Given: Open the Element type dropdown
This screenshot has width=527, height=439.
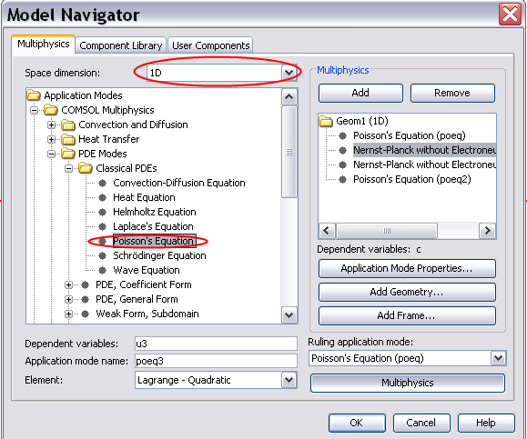Looking at the screenshot, I should pyautogui.click(x=289, y=380).
